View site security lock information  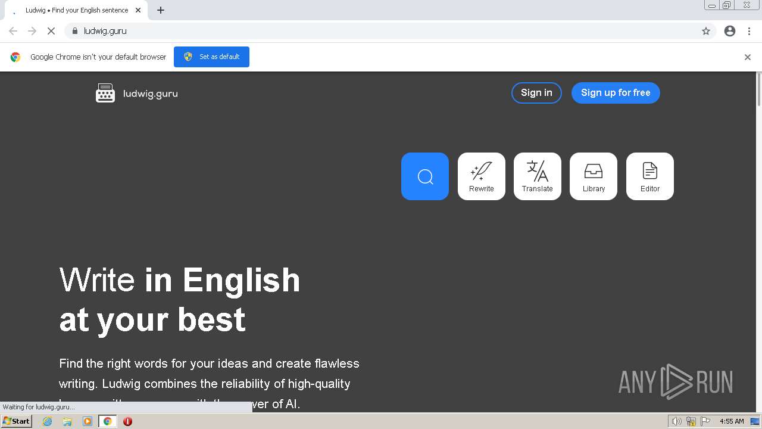(x=74, y=31)
